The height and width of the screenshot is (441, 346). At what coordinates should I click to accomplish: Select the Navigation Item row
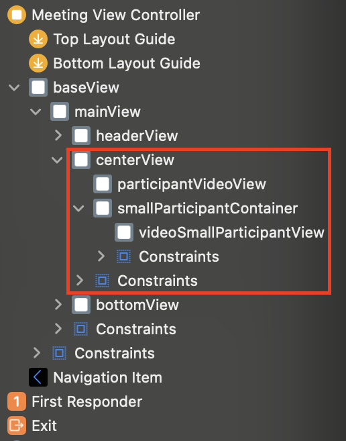coord(173,377)
